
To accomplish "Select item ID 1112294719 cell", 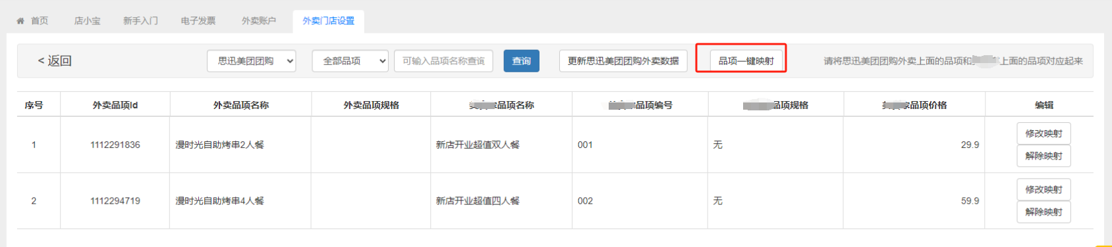I will pos(115,201).
